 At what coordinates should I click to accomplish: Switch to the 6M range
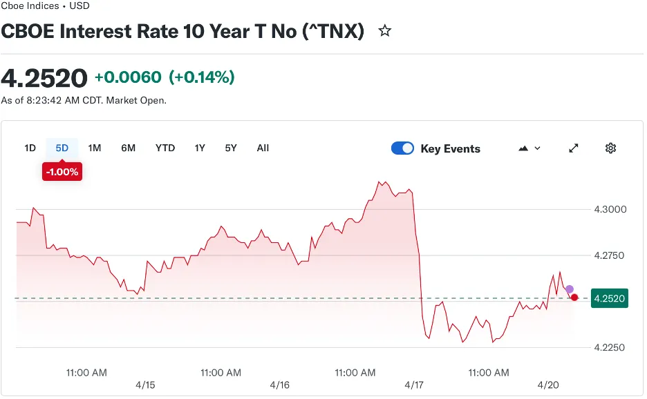pyautogui.click(x=129, y=148)
